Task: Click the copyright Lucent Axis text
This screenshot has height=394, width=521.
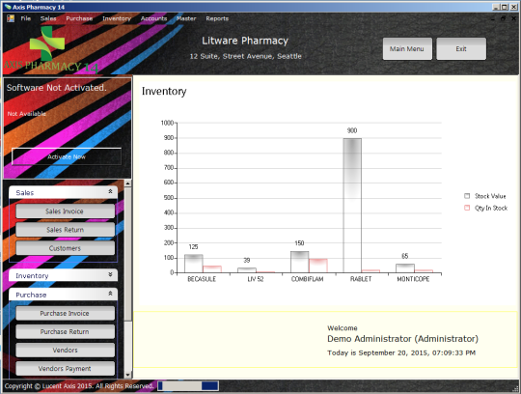Action: pos(79,386)
